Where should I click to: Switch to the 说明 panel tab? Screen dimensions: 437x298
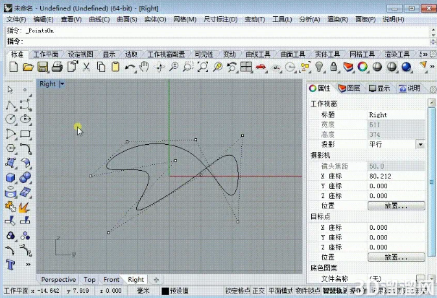click(410, 88)
